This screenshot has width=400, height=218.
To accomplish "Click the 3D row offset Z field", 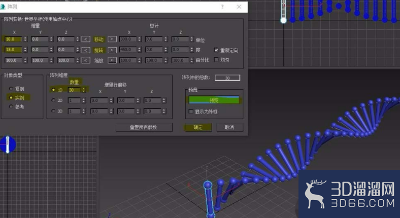I will (153, 112).
